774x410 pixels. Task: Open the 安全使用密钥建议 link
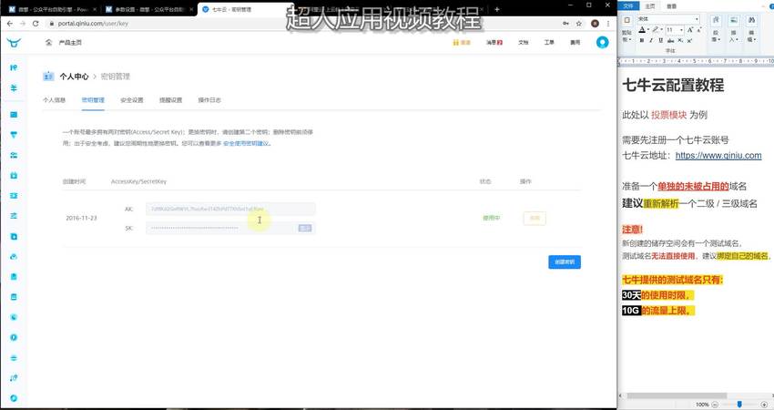(247, 143)
